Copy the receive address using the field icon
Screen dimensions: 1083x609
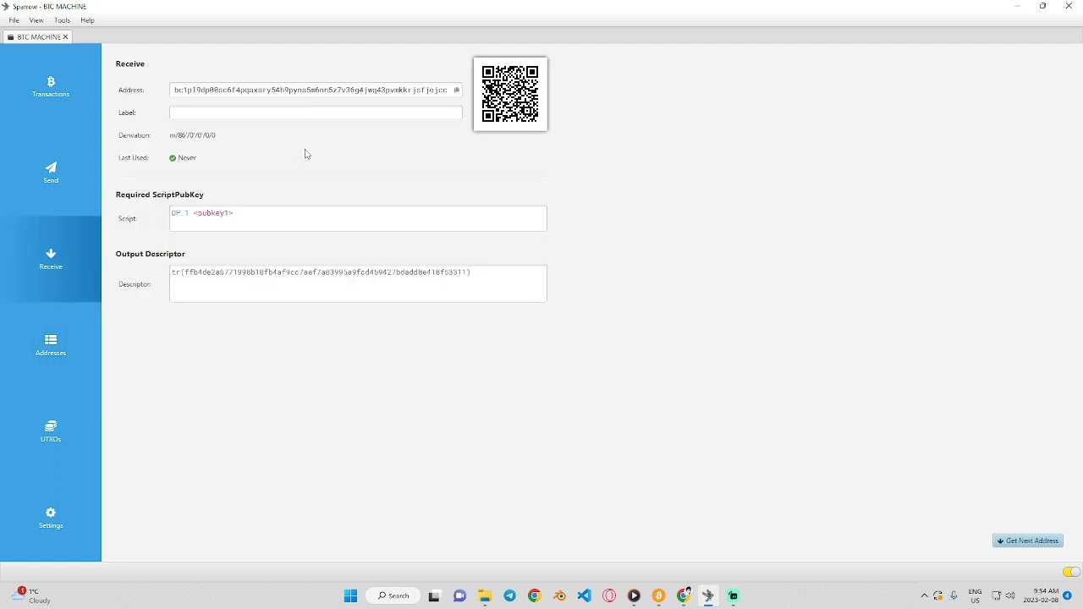(x=456, y=90)
